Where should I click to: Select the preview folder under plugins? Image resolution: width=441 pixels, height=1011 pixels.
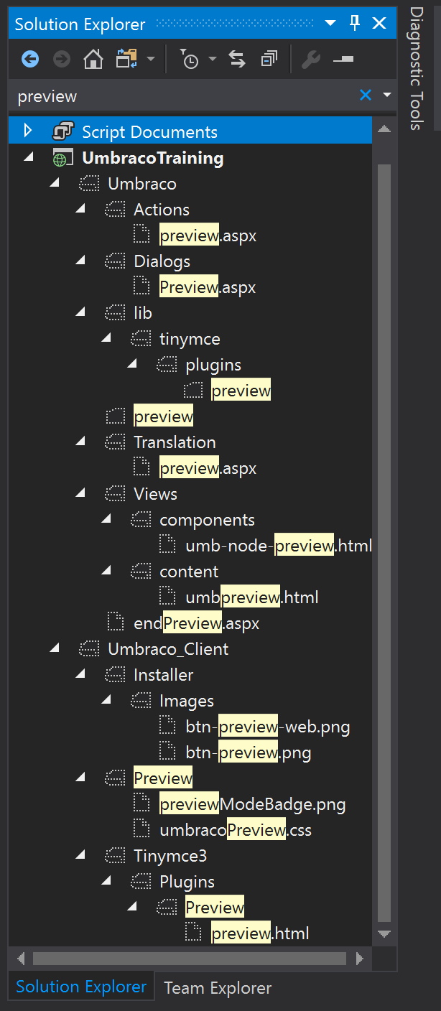coord(241,391)
